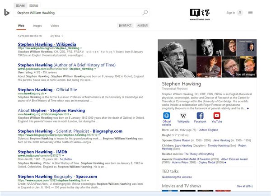
Task: Expand Wikipedia result URL dropdown arrow
Action: pos(81,48)
